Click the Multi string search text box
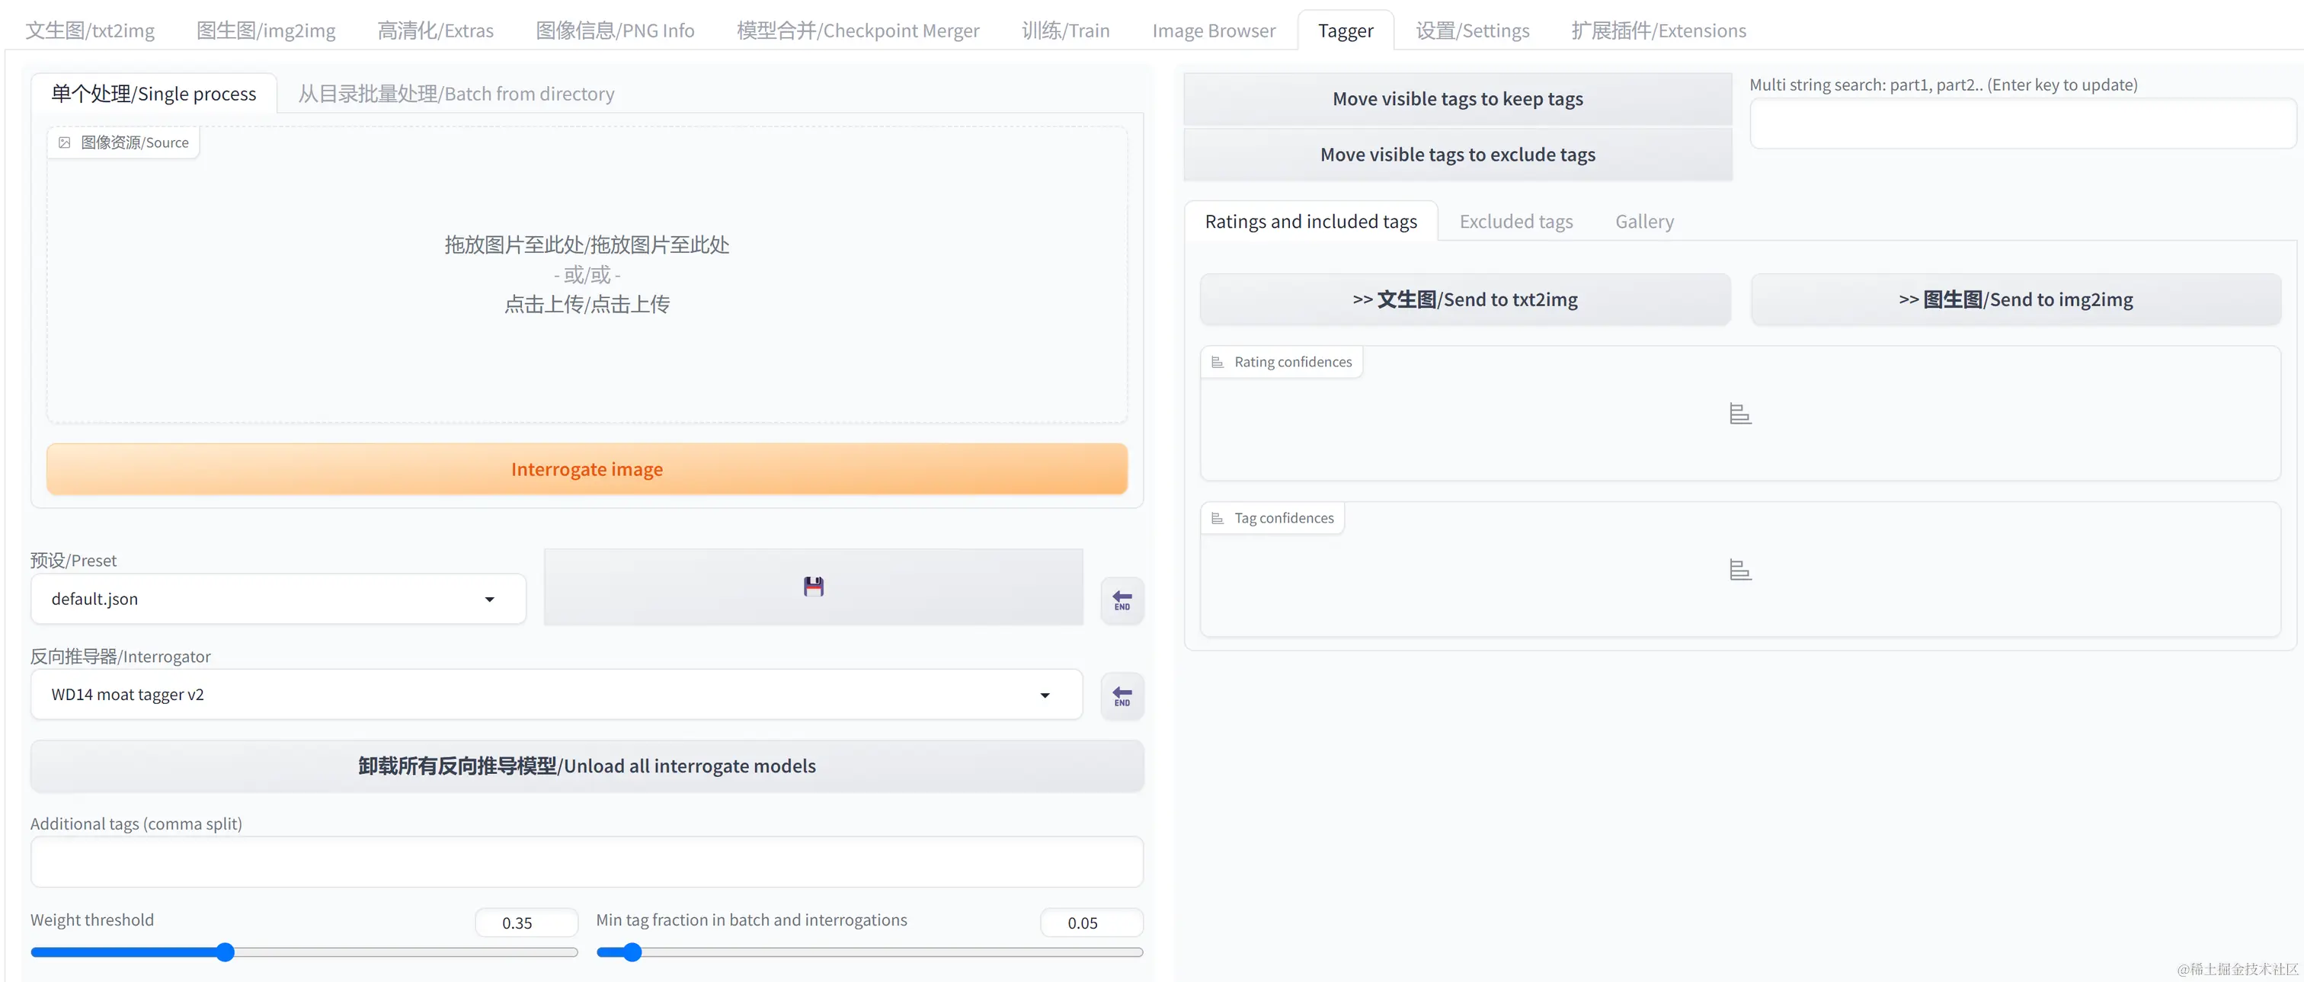 2021,124
